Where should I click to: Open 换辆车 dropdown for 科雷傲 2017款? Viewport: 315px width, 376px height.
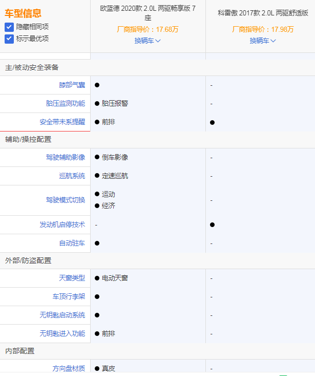click(263, 41)
